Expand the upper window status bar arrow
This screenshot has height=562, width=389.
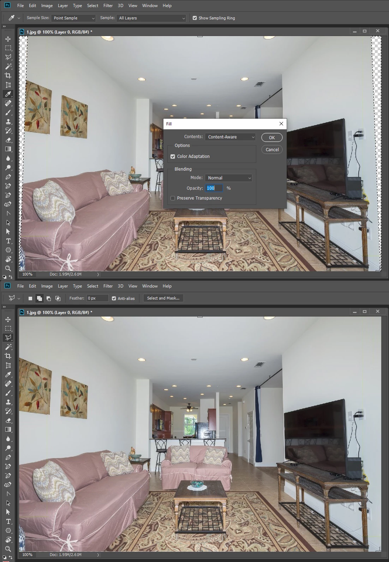98,274
